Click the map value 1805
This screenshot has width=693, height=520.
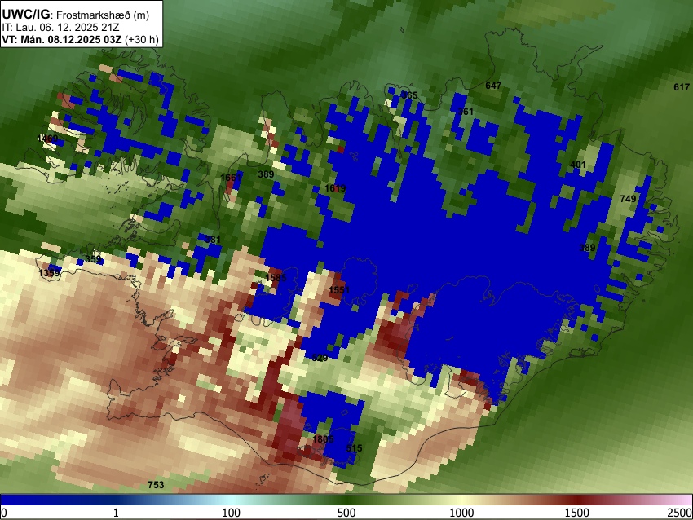click(x=323, y=439)
